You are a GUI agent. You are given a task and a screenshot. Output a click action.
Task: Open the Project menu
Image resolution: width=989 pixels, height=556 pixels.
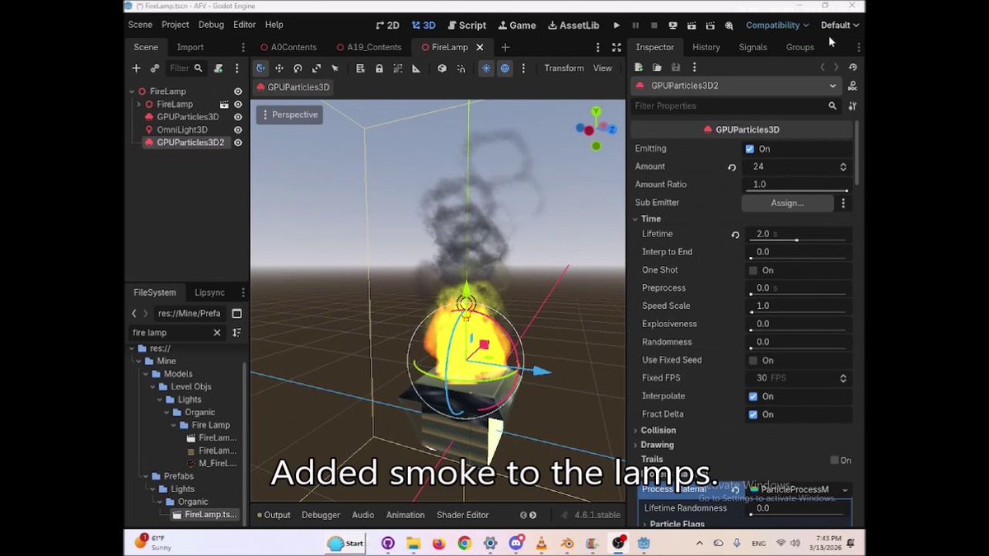click(x=176, y=26)
